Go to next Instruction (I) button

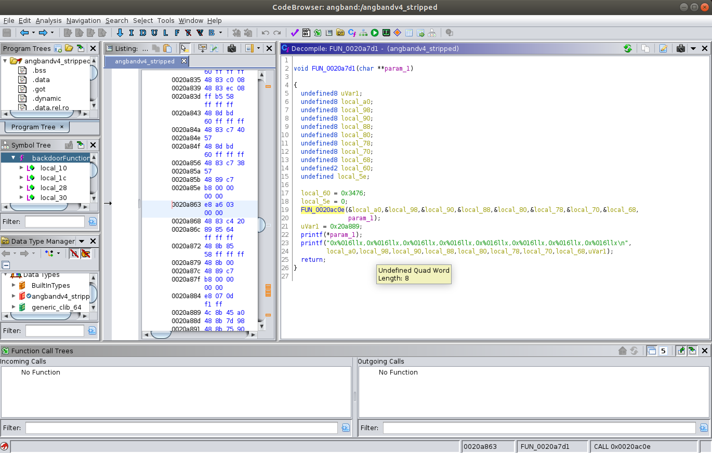(131, 33)
